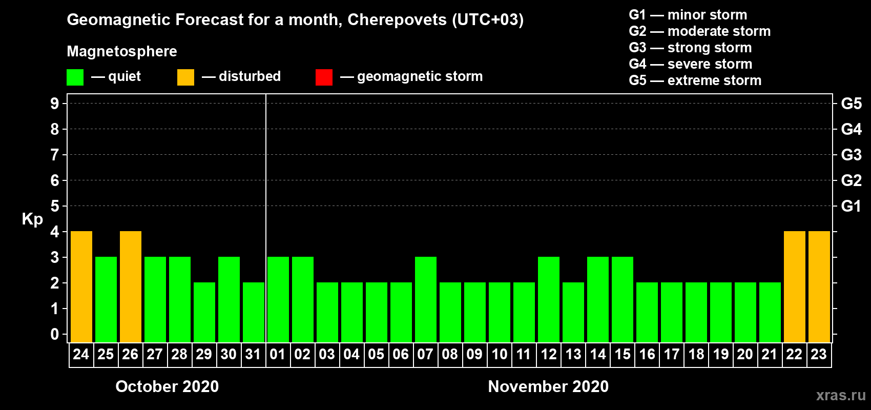Click the G3 — strong storm legend line
Image resolution: width=871 pixels, height=410 pixels.
pos(690,48)
